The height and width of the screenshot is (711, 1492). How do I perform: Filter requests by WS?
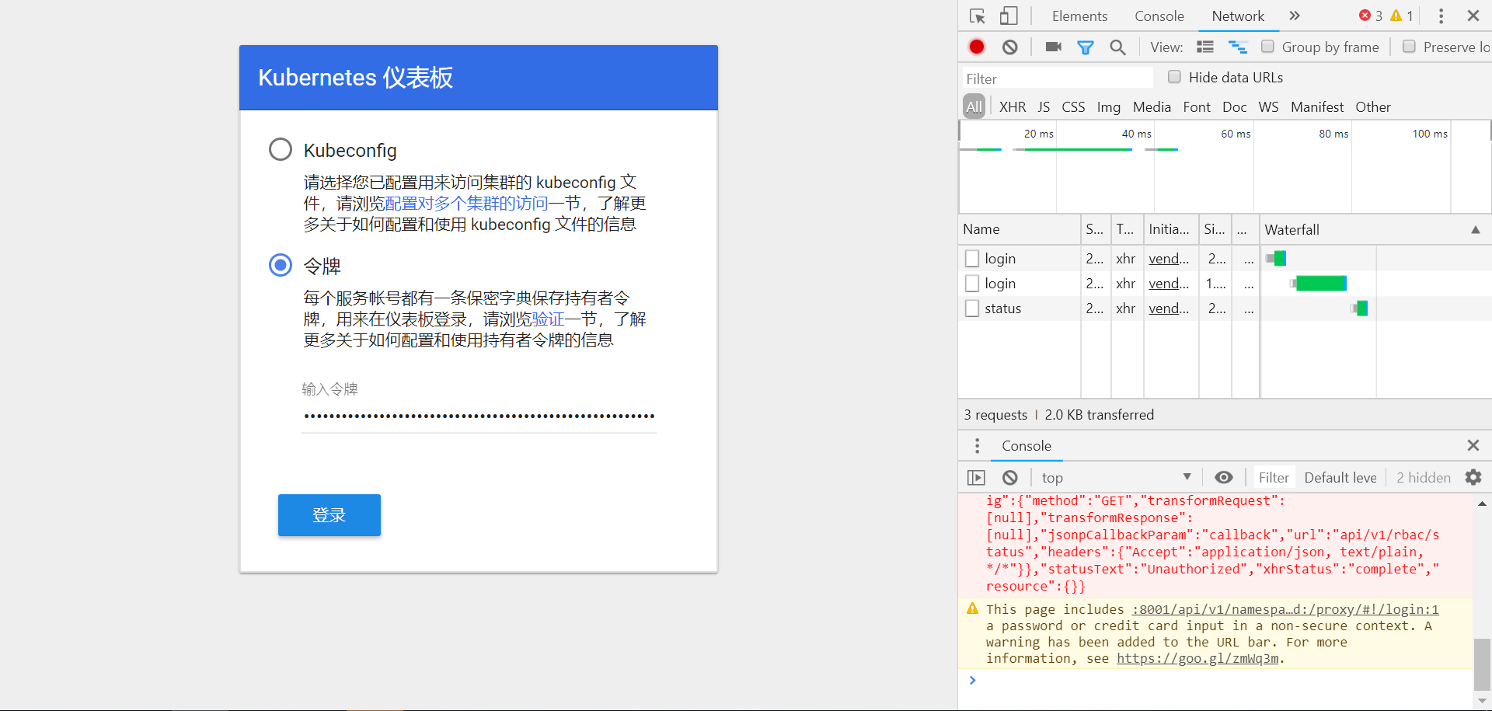point(1268,107)
